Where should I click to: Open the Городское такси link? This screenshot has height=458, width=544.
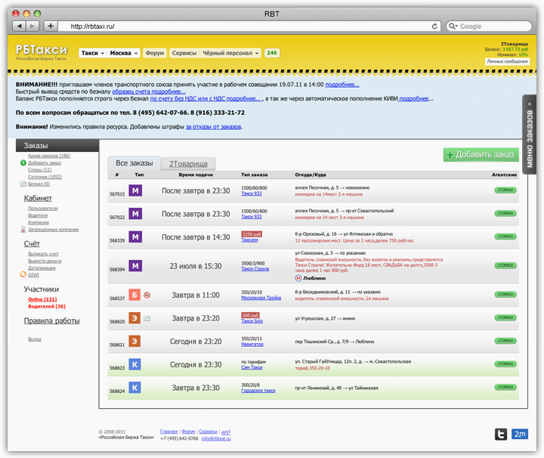[258, 391]
